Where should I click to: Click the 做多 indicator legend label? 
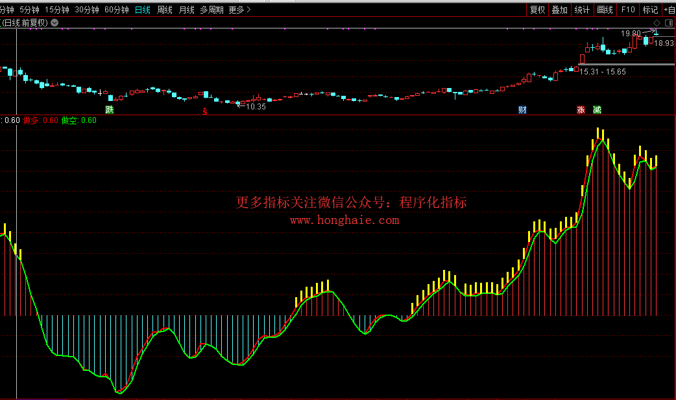pyautogui.click(x=31, y=120)
